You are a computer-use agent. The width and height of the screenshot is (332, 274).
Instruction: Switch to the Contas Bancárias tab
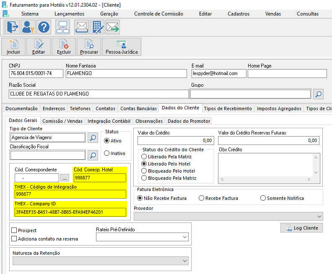[138, 109]
